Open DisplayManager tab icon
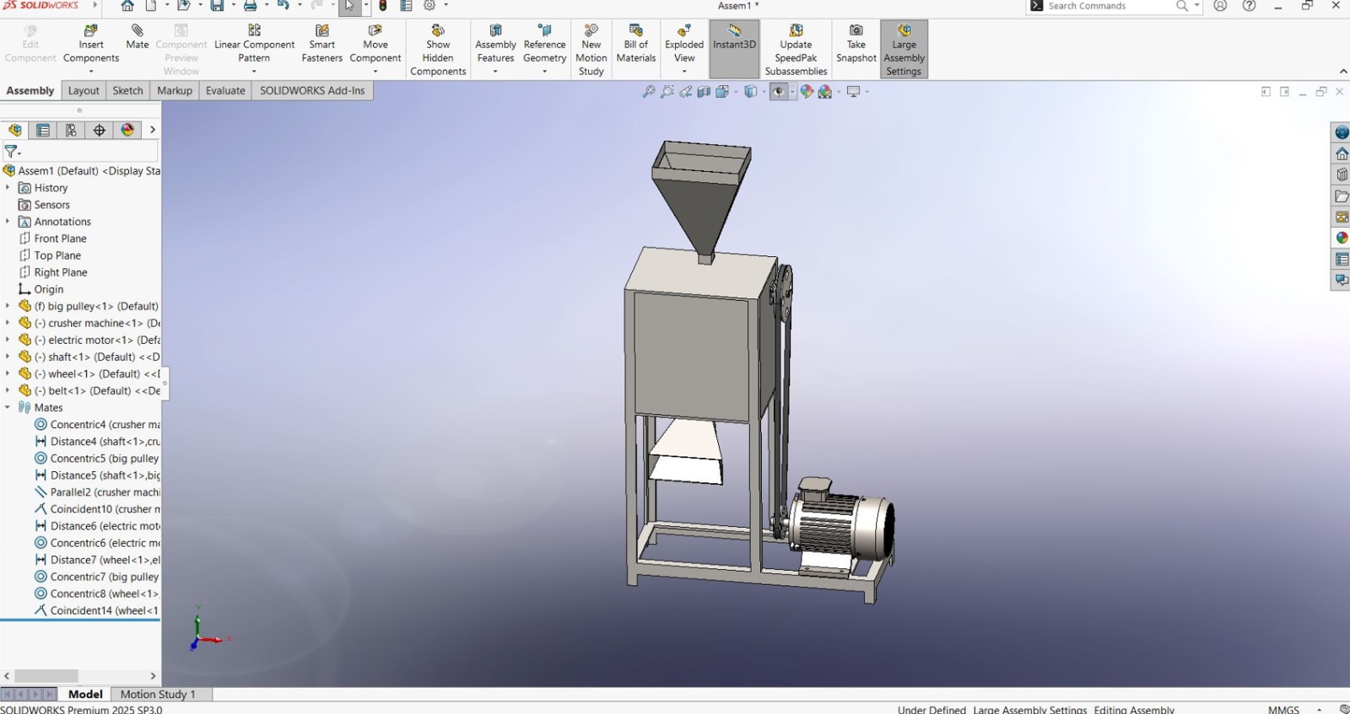Viewport: 1350px width, 714px height. [127, 130]
